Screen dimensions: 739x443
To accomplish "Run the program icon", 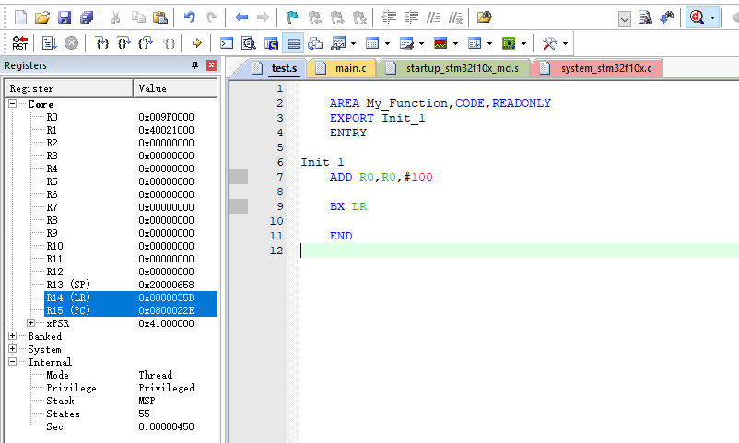I will (x=49, y=43).
